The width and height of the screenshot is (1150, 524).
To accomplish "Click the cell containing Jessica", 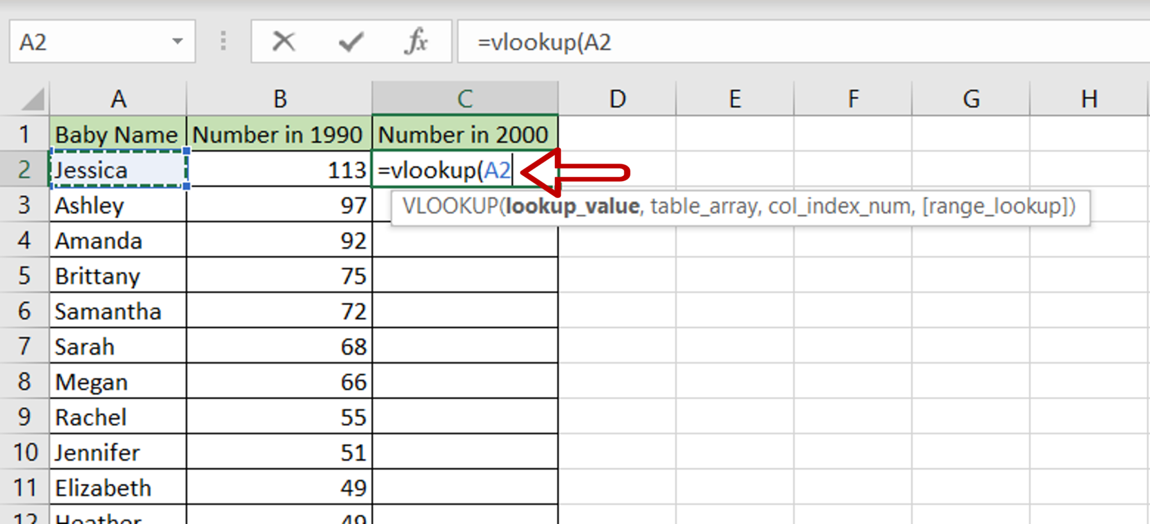I will (x=118, y=169).
